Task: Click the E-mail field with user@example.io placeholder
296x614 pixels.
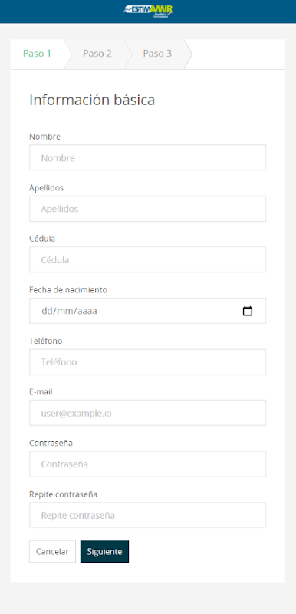Action: (x=148, y=413)
